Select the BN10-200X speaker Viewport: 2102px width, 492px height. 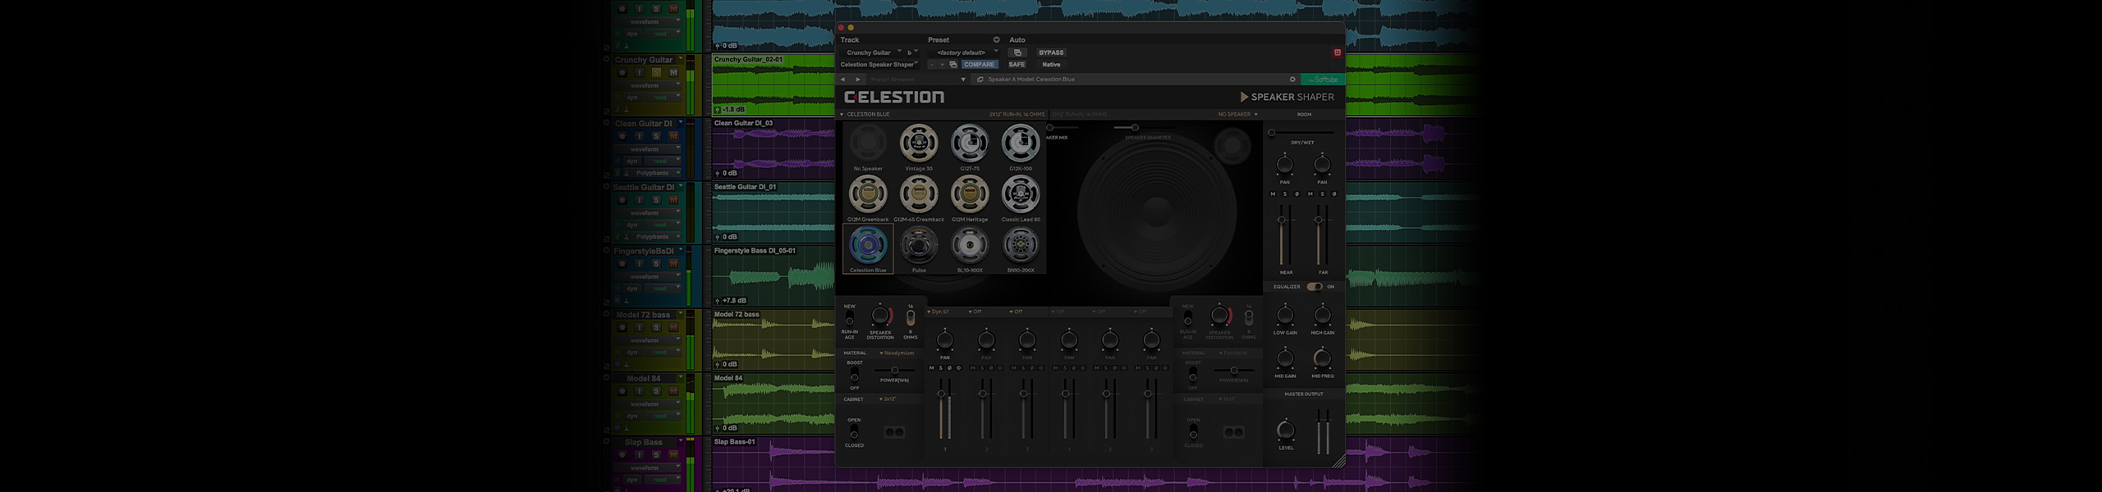[1021, 246]
